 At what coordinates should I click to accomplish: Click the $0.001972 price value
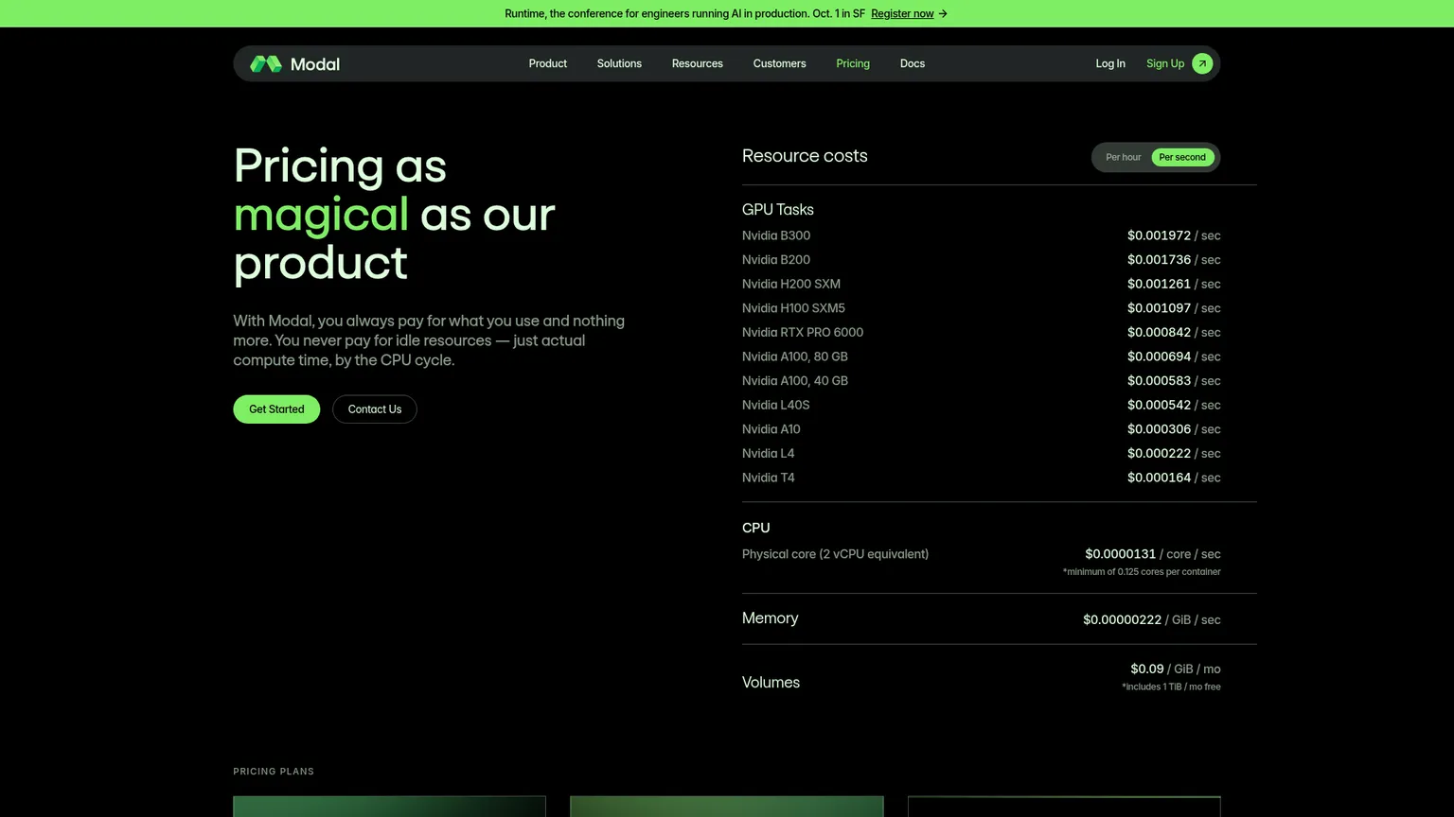1159,235
